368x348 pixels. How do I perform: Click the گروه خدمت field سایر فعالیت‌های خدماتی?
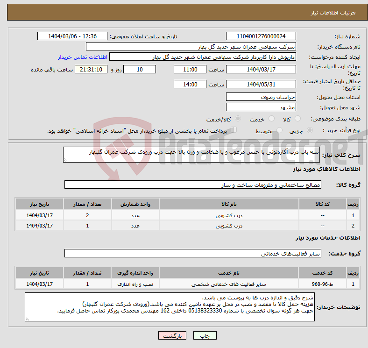click(x=193, y=253)
